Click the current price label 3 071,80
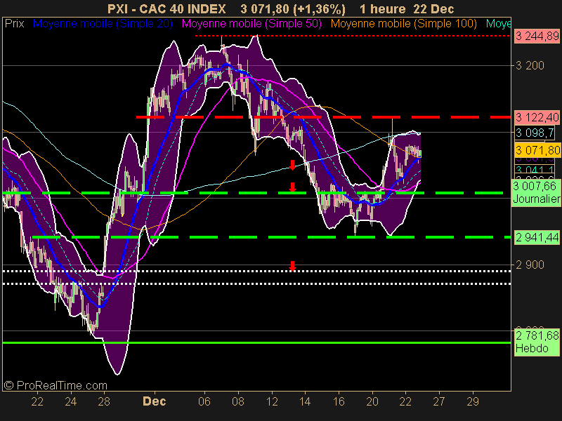The width and height of the screenshot is (562, 421). pos(537,150)
